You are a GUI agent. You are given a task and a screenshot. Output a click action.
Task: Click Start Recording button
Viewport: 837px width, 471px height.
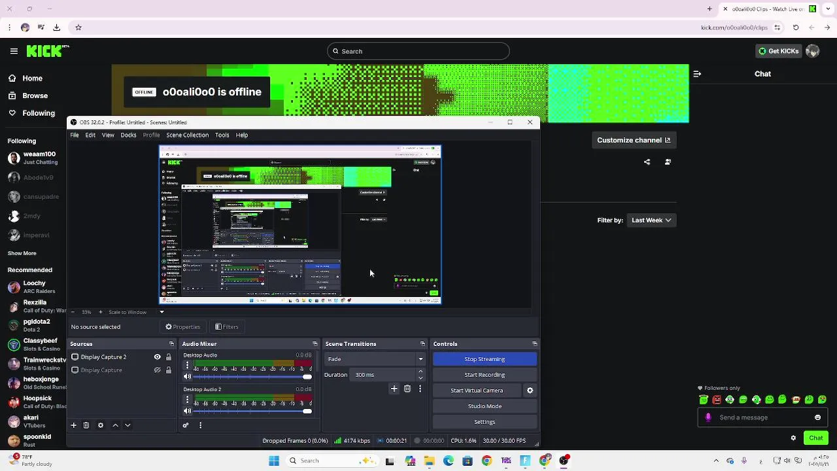click(x=485, y=375)
